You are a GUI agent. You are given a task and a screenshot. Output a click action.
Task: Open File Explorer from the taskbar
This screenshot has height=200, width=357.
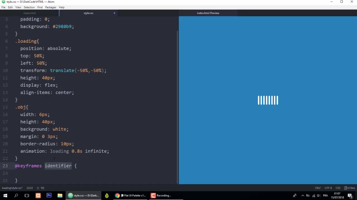tap(60, 195)
